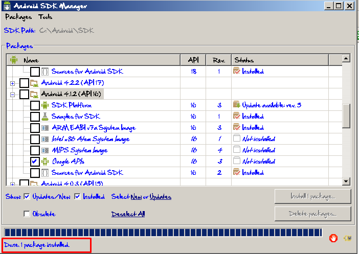This screenshot has height=254, width=359.
Task: Select the MIPS System Image row name
Action: (80, 150)
